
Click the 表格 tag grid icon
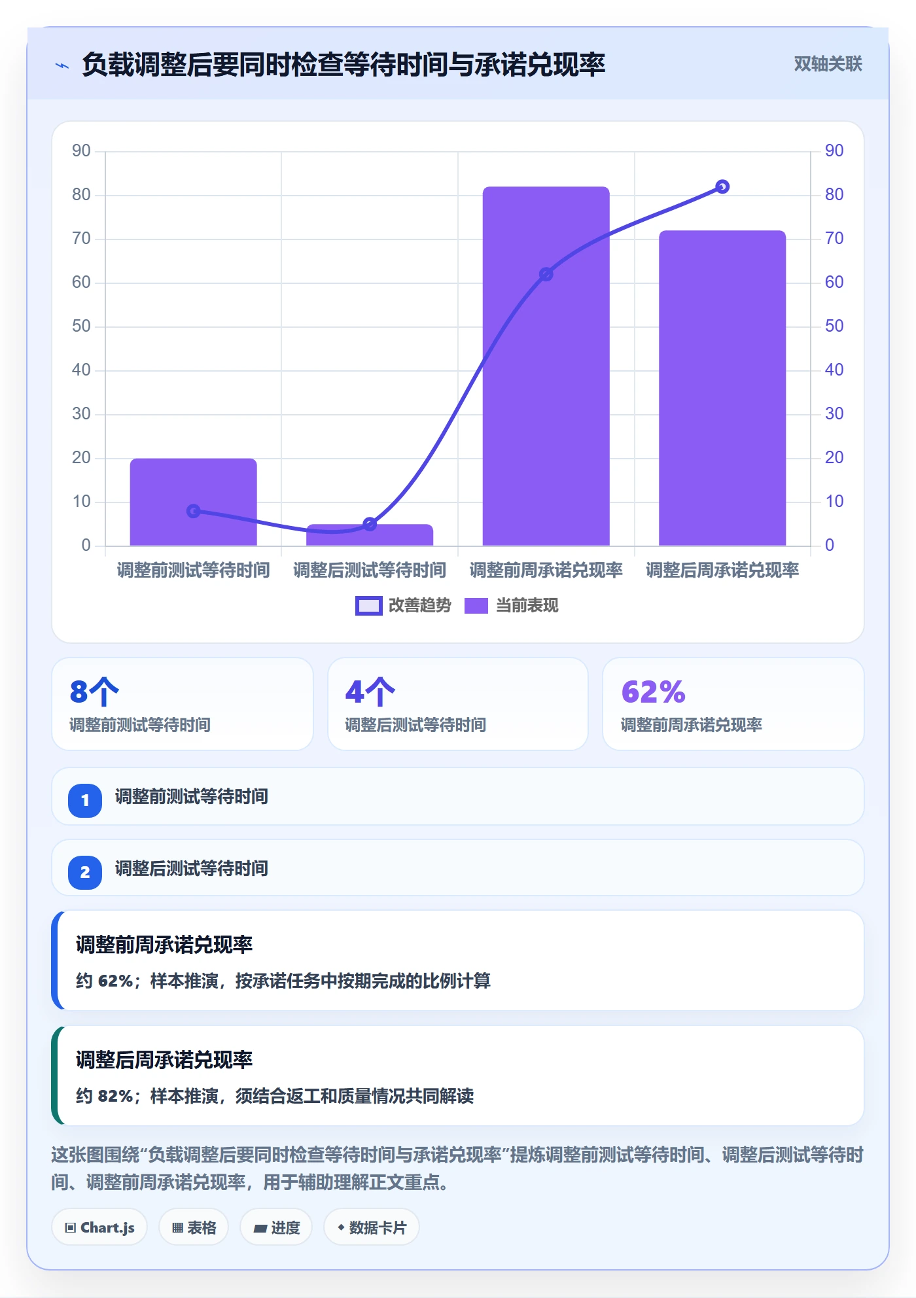pyautogui.click(x=177, y=1228)
